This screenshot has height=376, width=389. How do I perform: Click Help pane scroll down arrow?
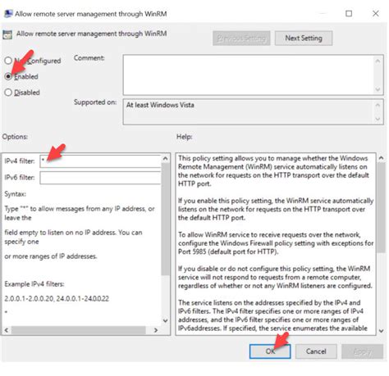[x=381, y=331]
